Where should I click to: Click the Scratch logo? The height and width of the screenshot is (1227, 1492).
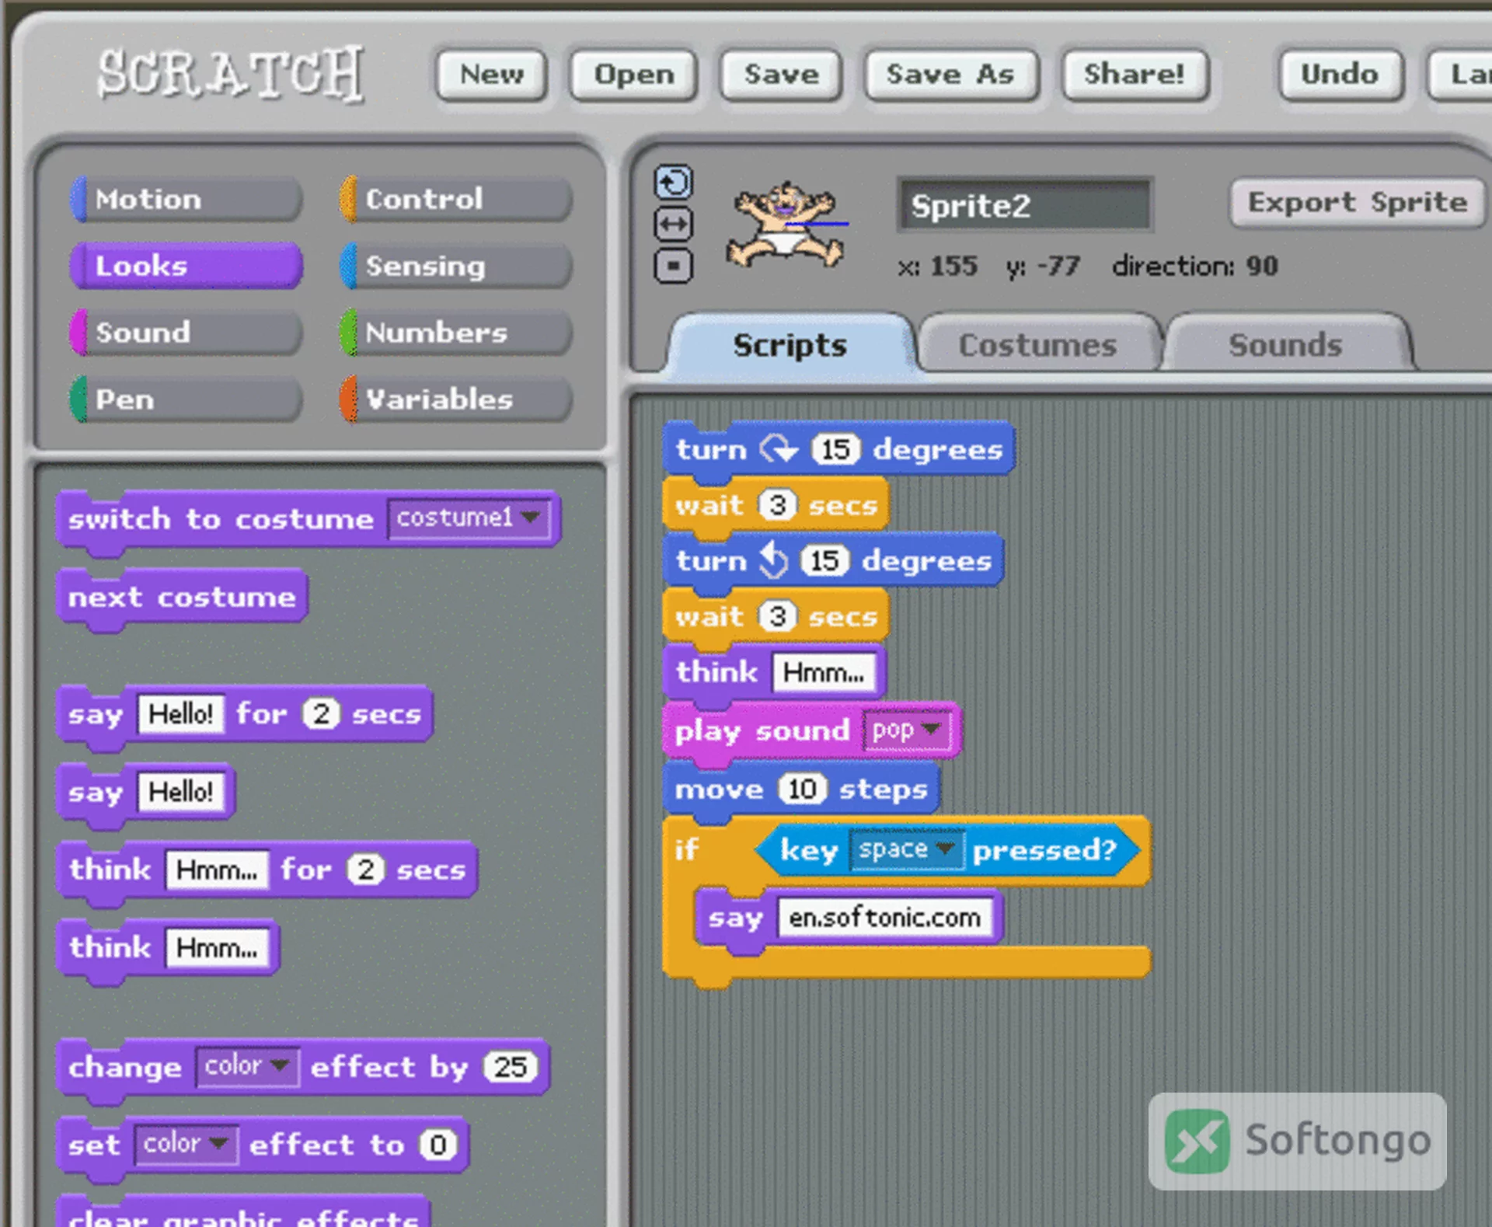(x=230, y=74)
